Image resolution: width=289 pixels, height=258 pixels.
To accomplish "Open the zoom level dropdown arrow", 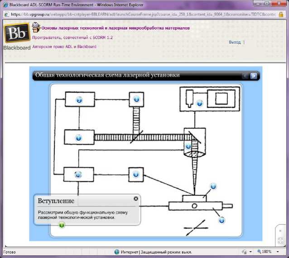I will 278,252.
